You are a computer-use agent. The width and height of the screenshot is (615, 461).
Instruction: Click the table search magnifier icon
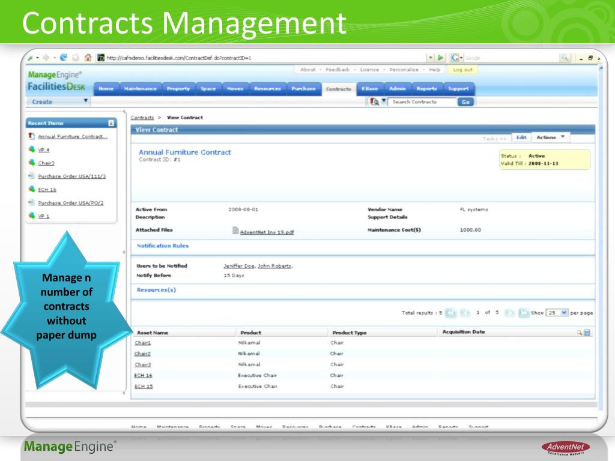click(x=580, y=333)
